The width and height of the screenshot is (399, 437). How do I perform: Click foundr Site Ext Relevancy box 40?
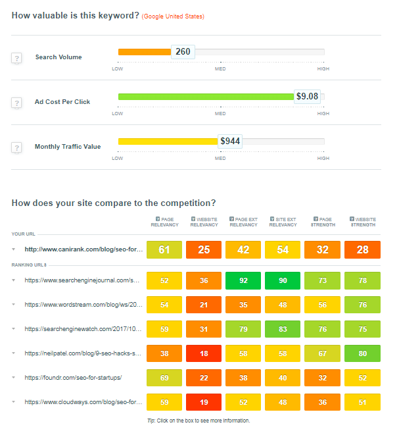[283, 378]
